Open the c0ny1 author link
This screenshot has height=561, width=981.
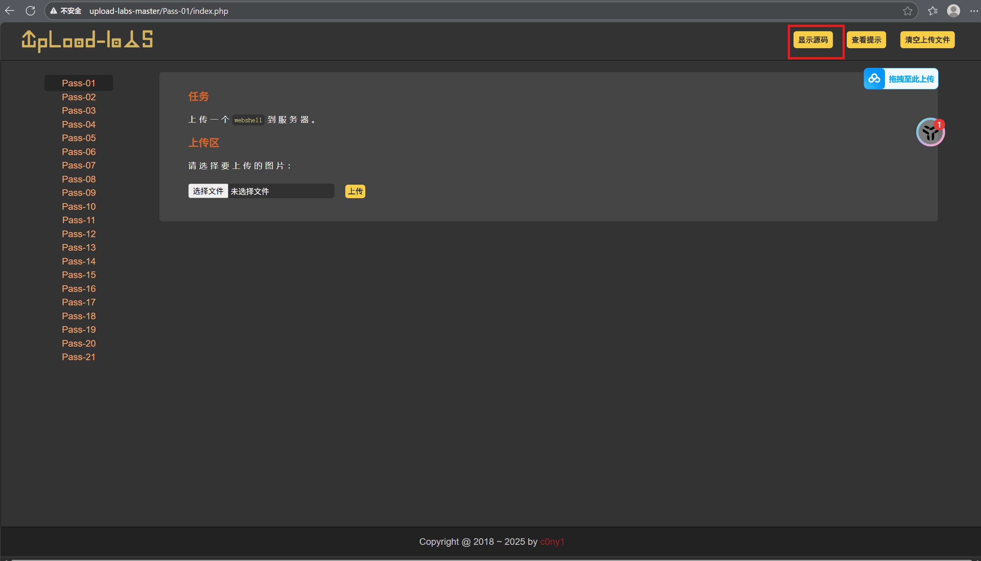[x=552, y=541]
